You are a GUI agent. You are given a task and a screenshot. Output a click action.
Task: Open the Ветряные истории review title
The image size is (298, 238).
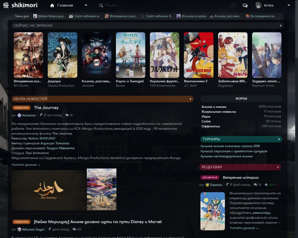240,178
